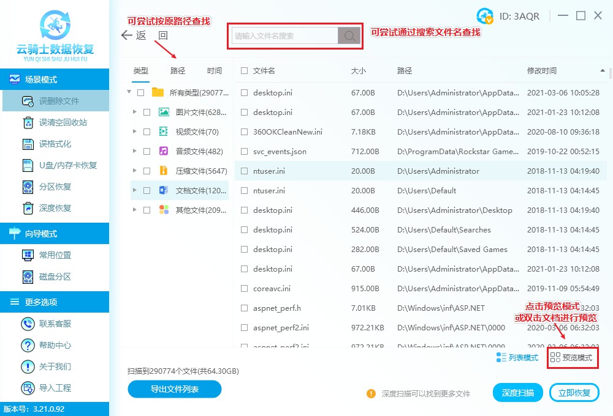This screenshot has width=613, height=416.
Task: Tick the checkbox for svc_events.json
Action: pos(245,152)
